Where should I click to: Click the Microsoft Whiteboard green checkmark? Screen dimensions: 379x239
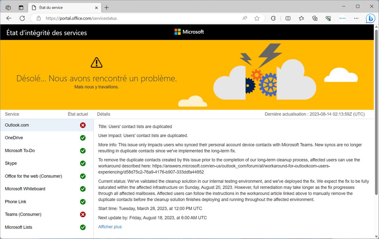[83, 189]
